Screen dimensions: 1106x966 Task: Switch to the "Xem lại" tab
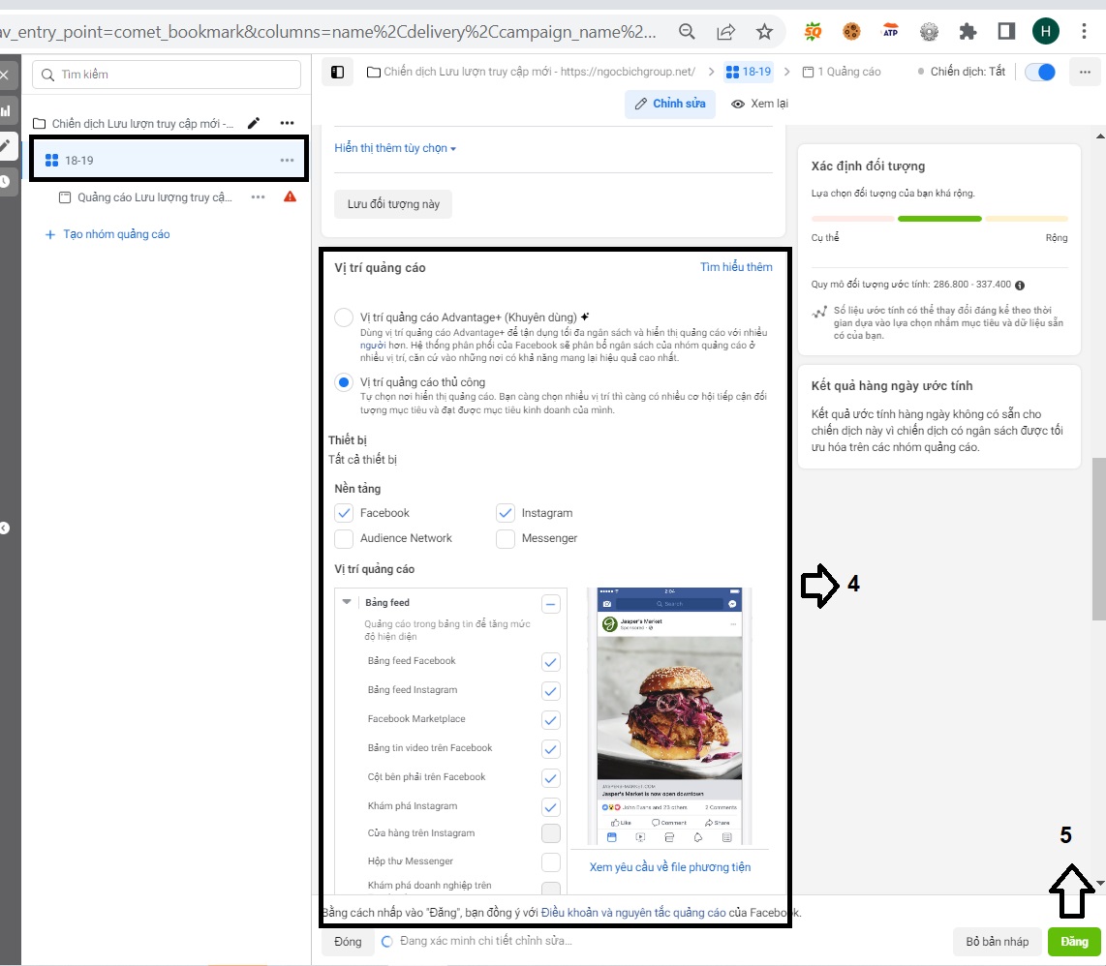coord(759,104)
